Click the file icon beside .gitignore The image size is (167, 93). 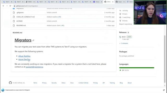[14, 13]
